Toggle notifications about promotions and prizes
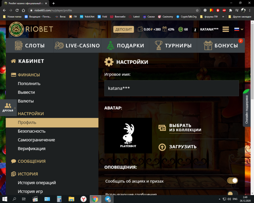 232,181
